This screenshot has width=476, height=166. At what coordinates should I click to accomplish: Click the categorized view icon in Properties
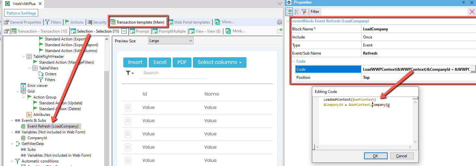[x=290, y=12]
